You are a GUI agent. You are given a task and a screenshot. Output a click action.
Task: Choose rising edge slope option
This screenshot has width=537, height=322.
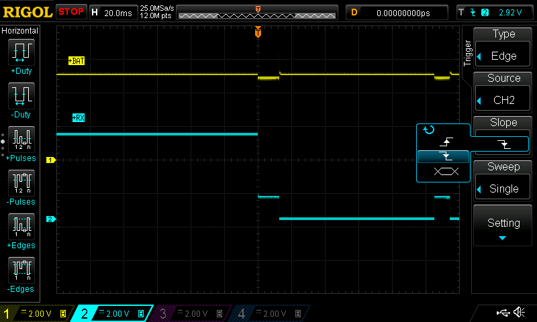click(446, 142)
